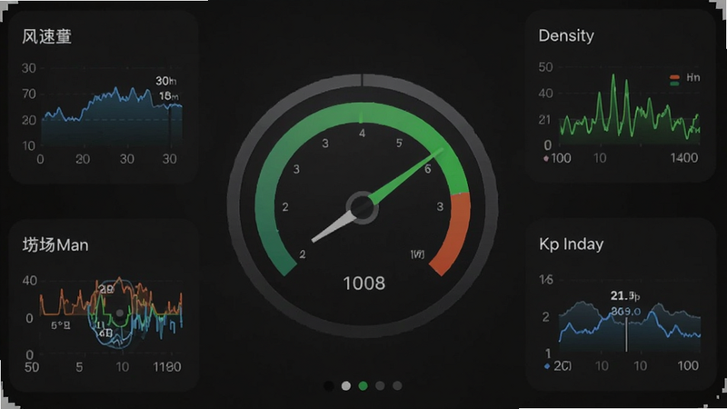Select the Kp Inday chart title
Viewport: 727px width, 409px height.
[x=572, y=244]
